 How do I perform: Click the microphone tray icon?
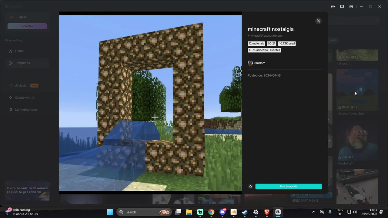click(x=330, y=212)
